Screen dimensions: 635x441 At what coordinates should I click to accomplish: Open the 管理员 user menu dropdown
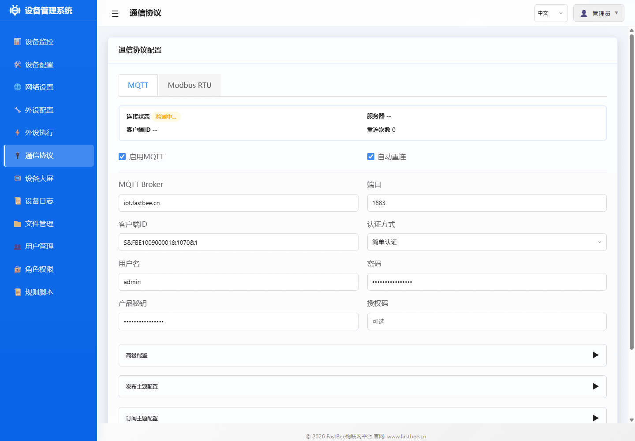pyautogui.click(x=599, y=13)
